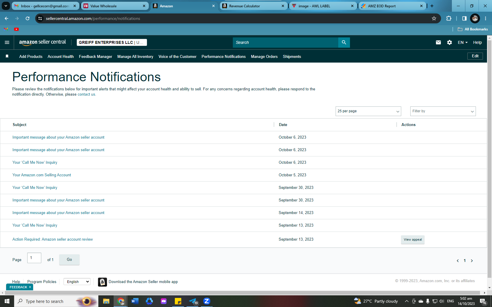Click the Help link in the header
The width and height of the screenshot is (492, 307).
point(477,42)
